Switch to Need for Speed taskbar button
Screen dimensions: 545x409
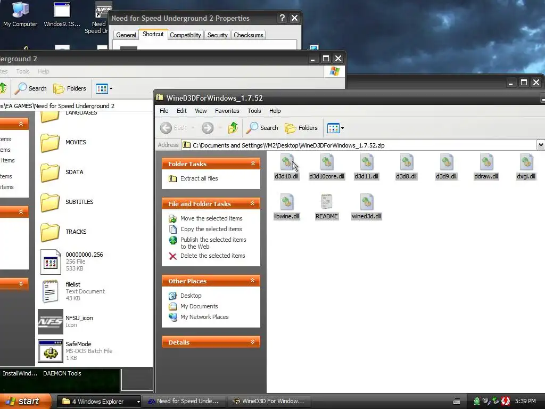click(x=184, y=402)
